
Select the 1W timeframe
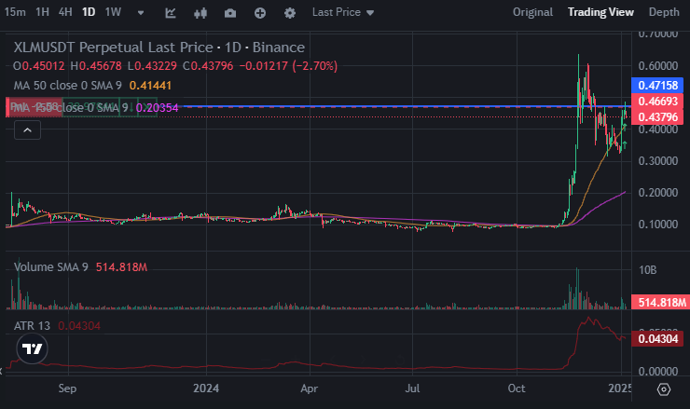click(x=113, y=12)
